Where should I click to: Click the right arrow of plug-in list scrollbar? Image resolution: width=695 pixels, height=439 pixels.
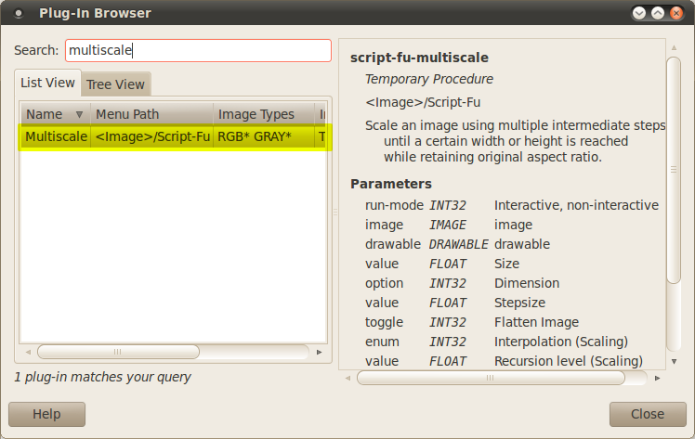319,353
